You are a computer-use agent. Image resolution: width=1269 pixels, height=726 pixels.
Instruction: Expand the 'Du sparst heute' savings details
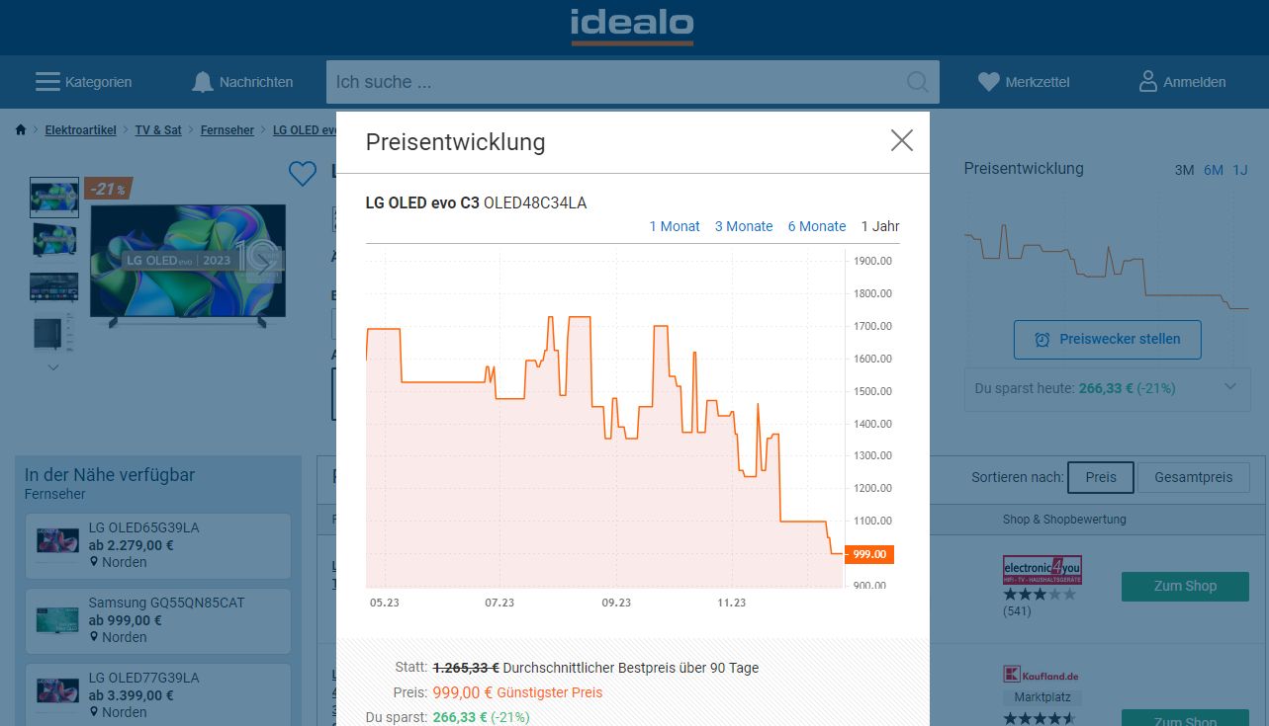(1229, 387)
